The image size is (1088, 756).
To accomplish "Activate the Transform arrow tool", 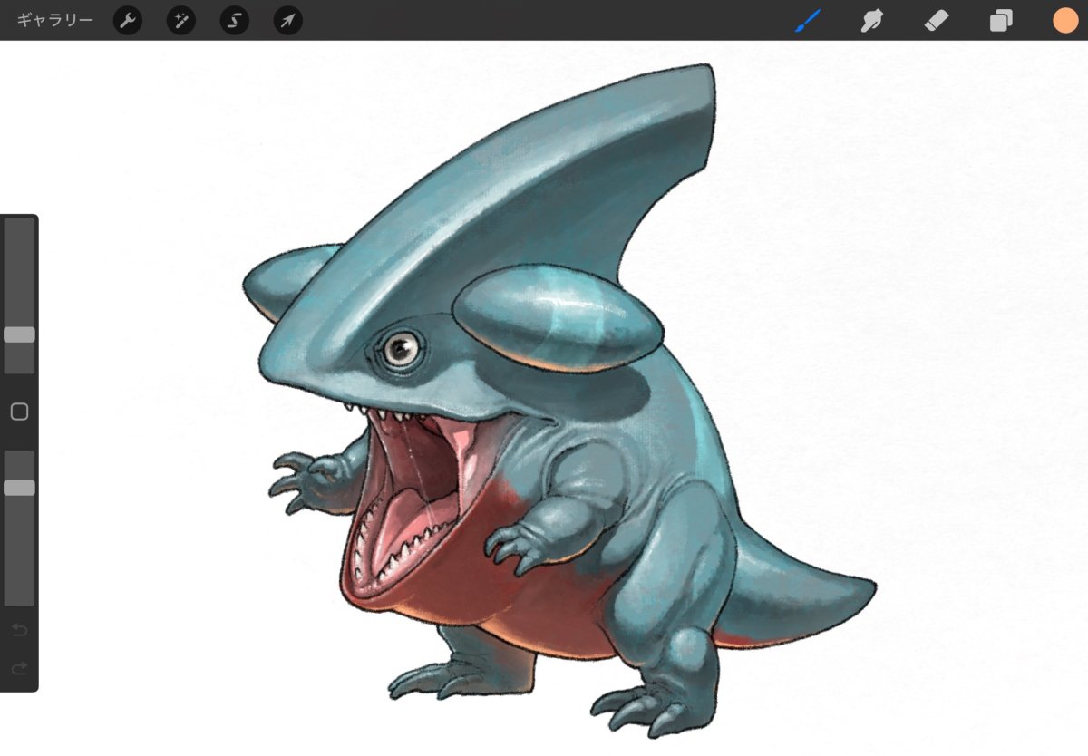I will [288, 20].
